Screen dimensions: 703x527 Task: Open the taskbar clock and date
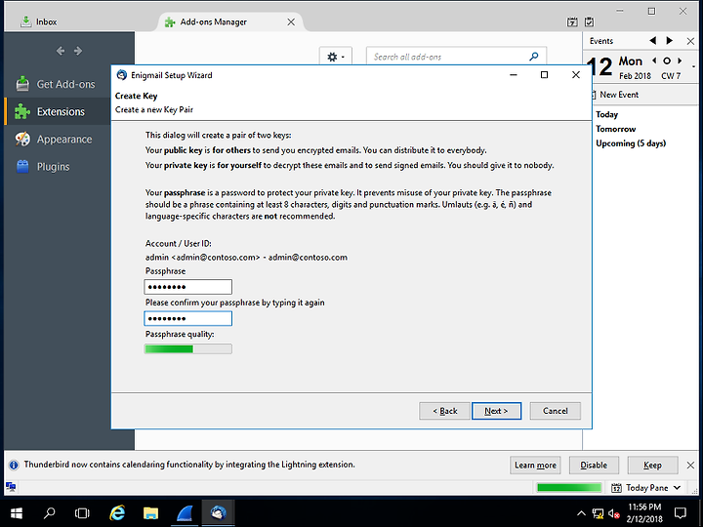tap(644, 513)
